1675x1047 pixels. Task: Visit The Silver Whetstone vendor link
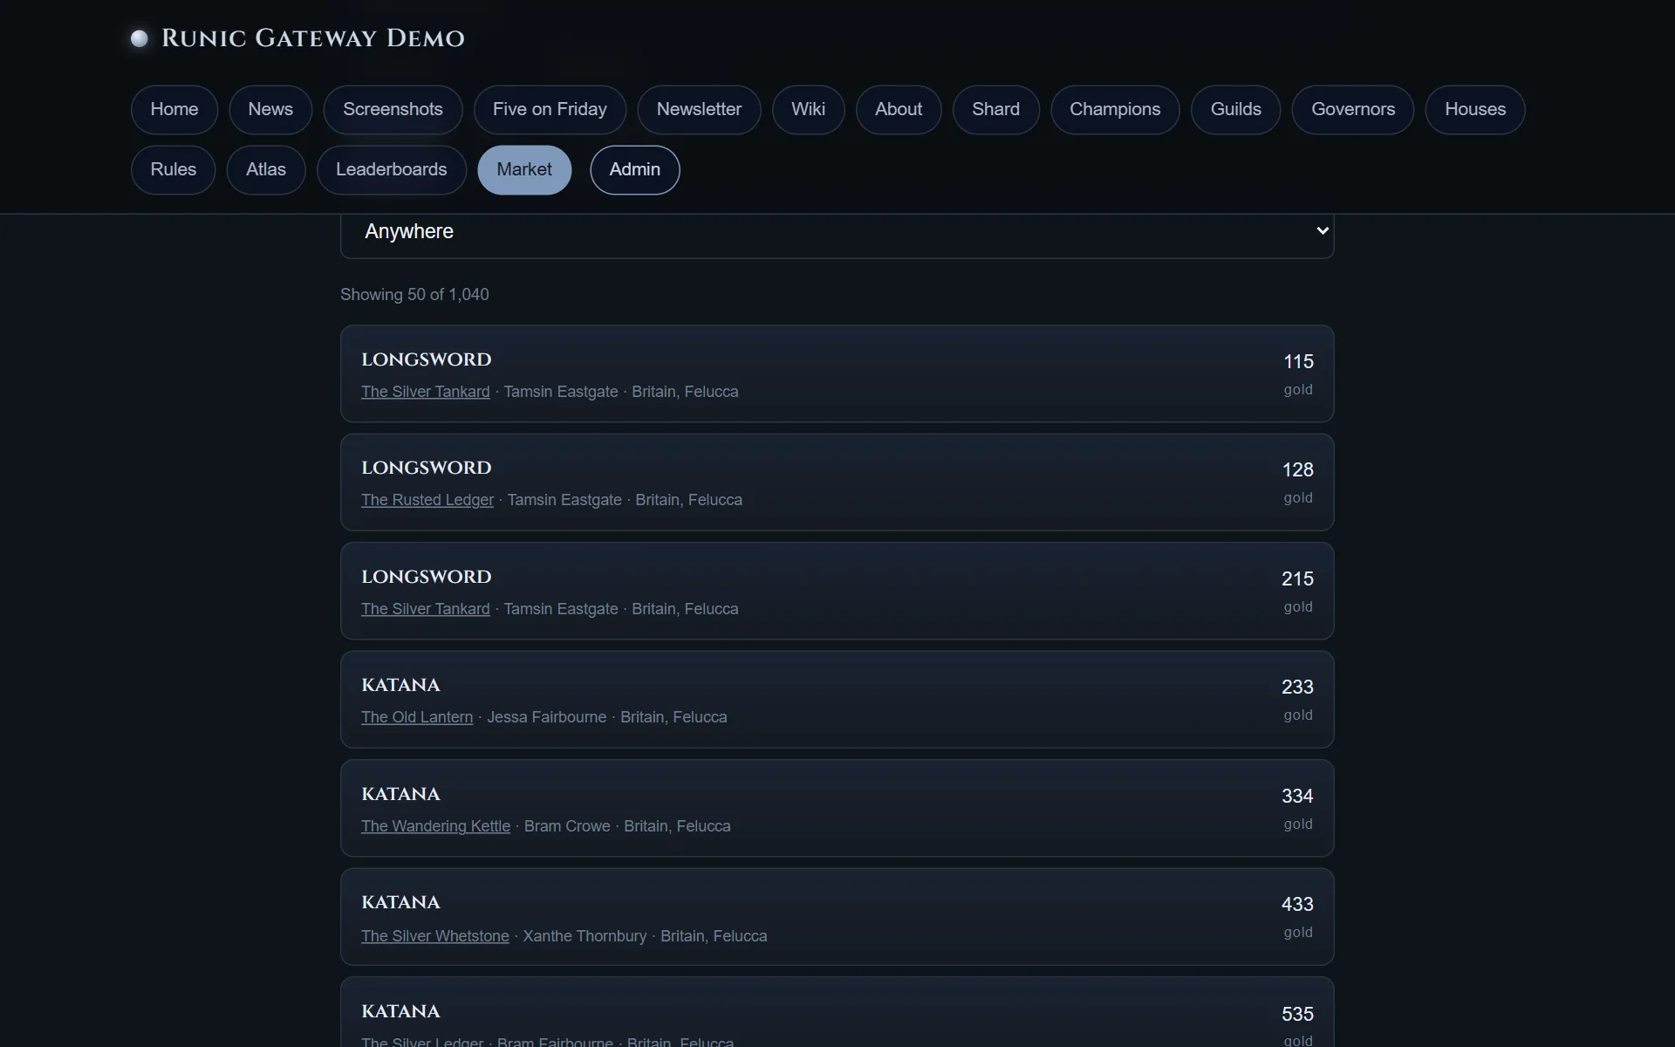pos(435,936)
